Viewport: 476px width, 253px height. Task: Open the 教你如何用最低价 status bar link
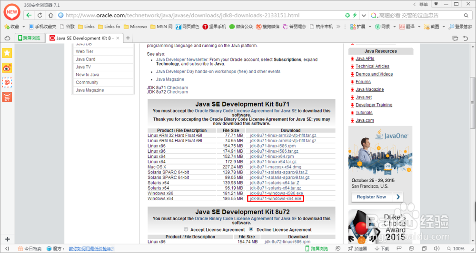(91, 248)
